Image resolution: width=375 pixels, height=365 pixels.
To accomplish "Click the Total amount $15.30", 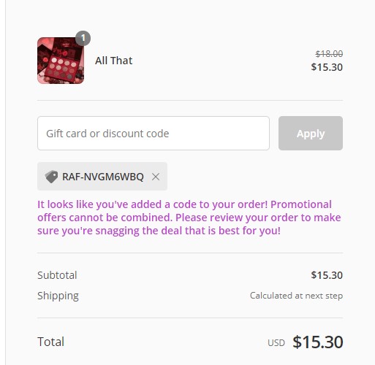I will coord(318,342).
